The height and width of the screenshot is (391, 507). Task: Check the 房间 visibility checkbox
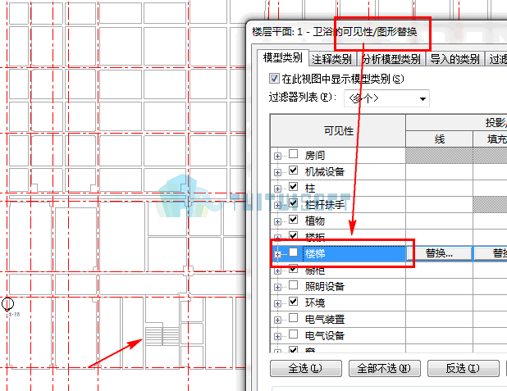click(x=293, y=154)
